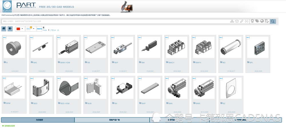Open the China flag language dropdown

pyautogui.click(x=20, y=29)
